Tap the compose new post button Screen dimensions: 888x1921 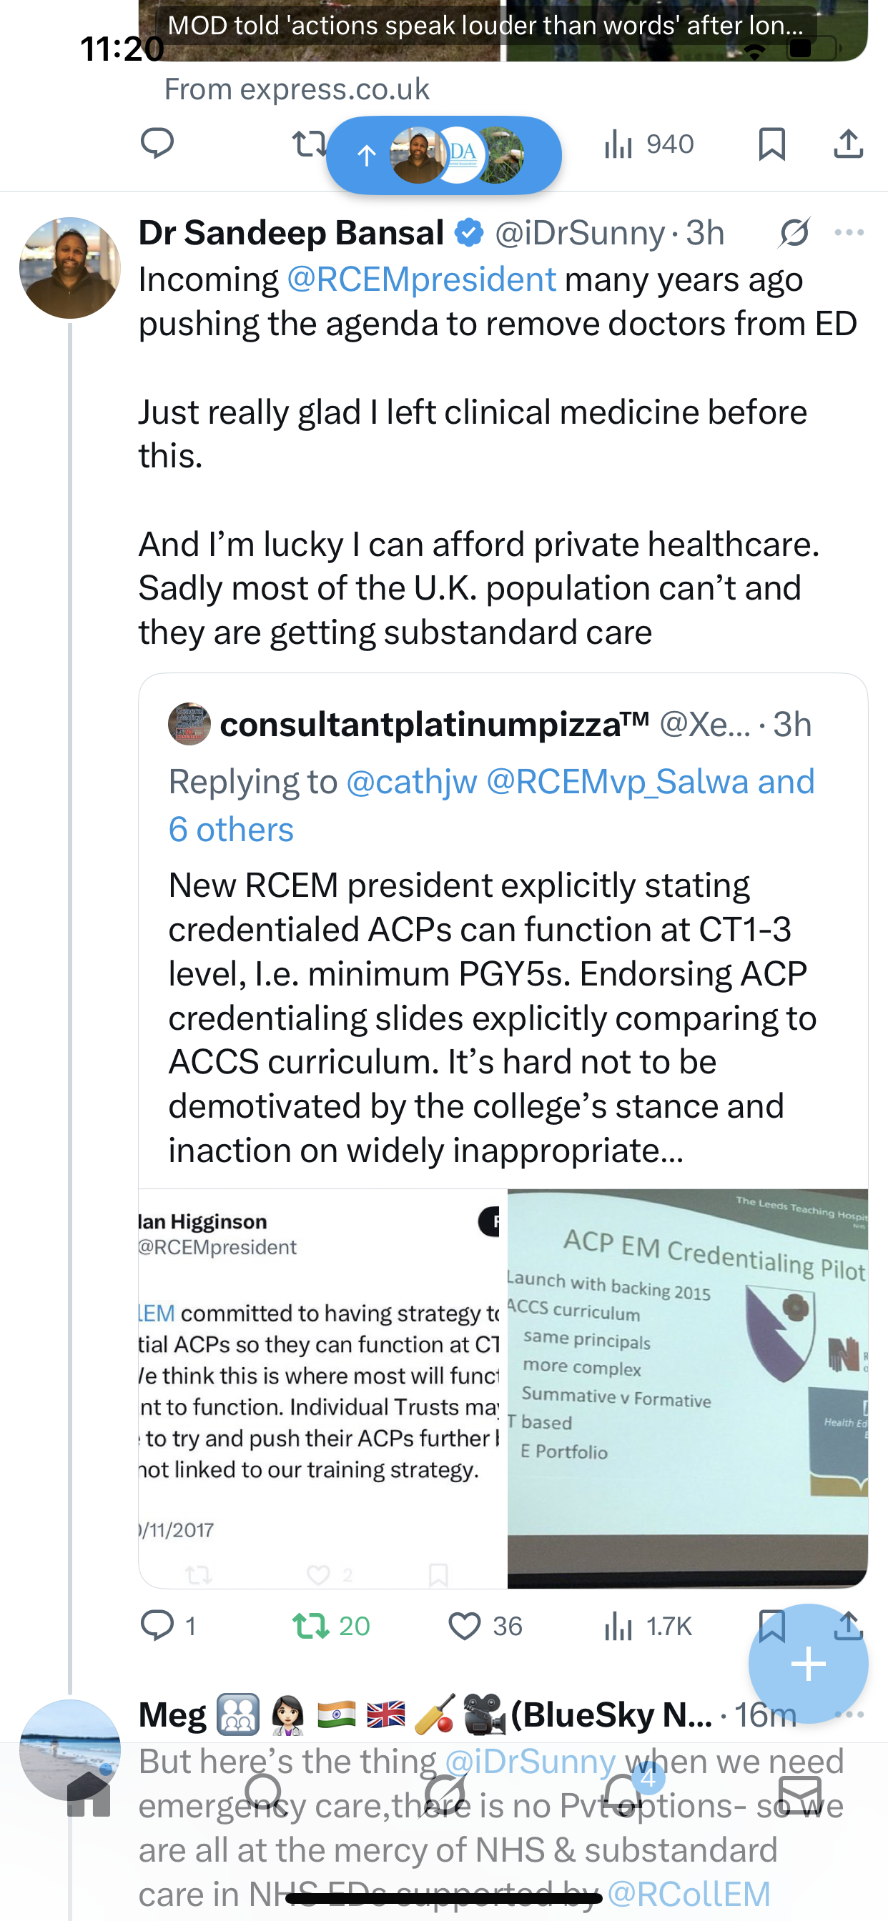[808, 1664]
